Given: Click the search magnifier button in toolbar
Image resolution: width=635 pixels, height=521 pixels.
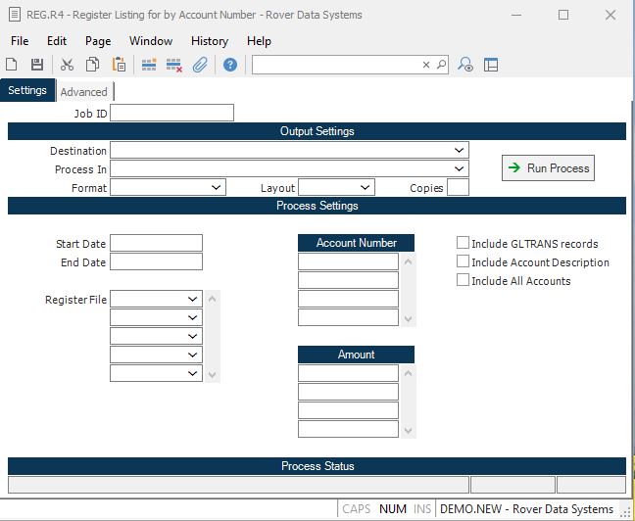Looking at the screenshot, I should pos(442,65).
